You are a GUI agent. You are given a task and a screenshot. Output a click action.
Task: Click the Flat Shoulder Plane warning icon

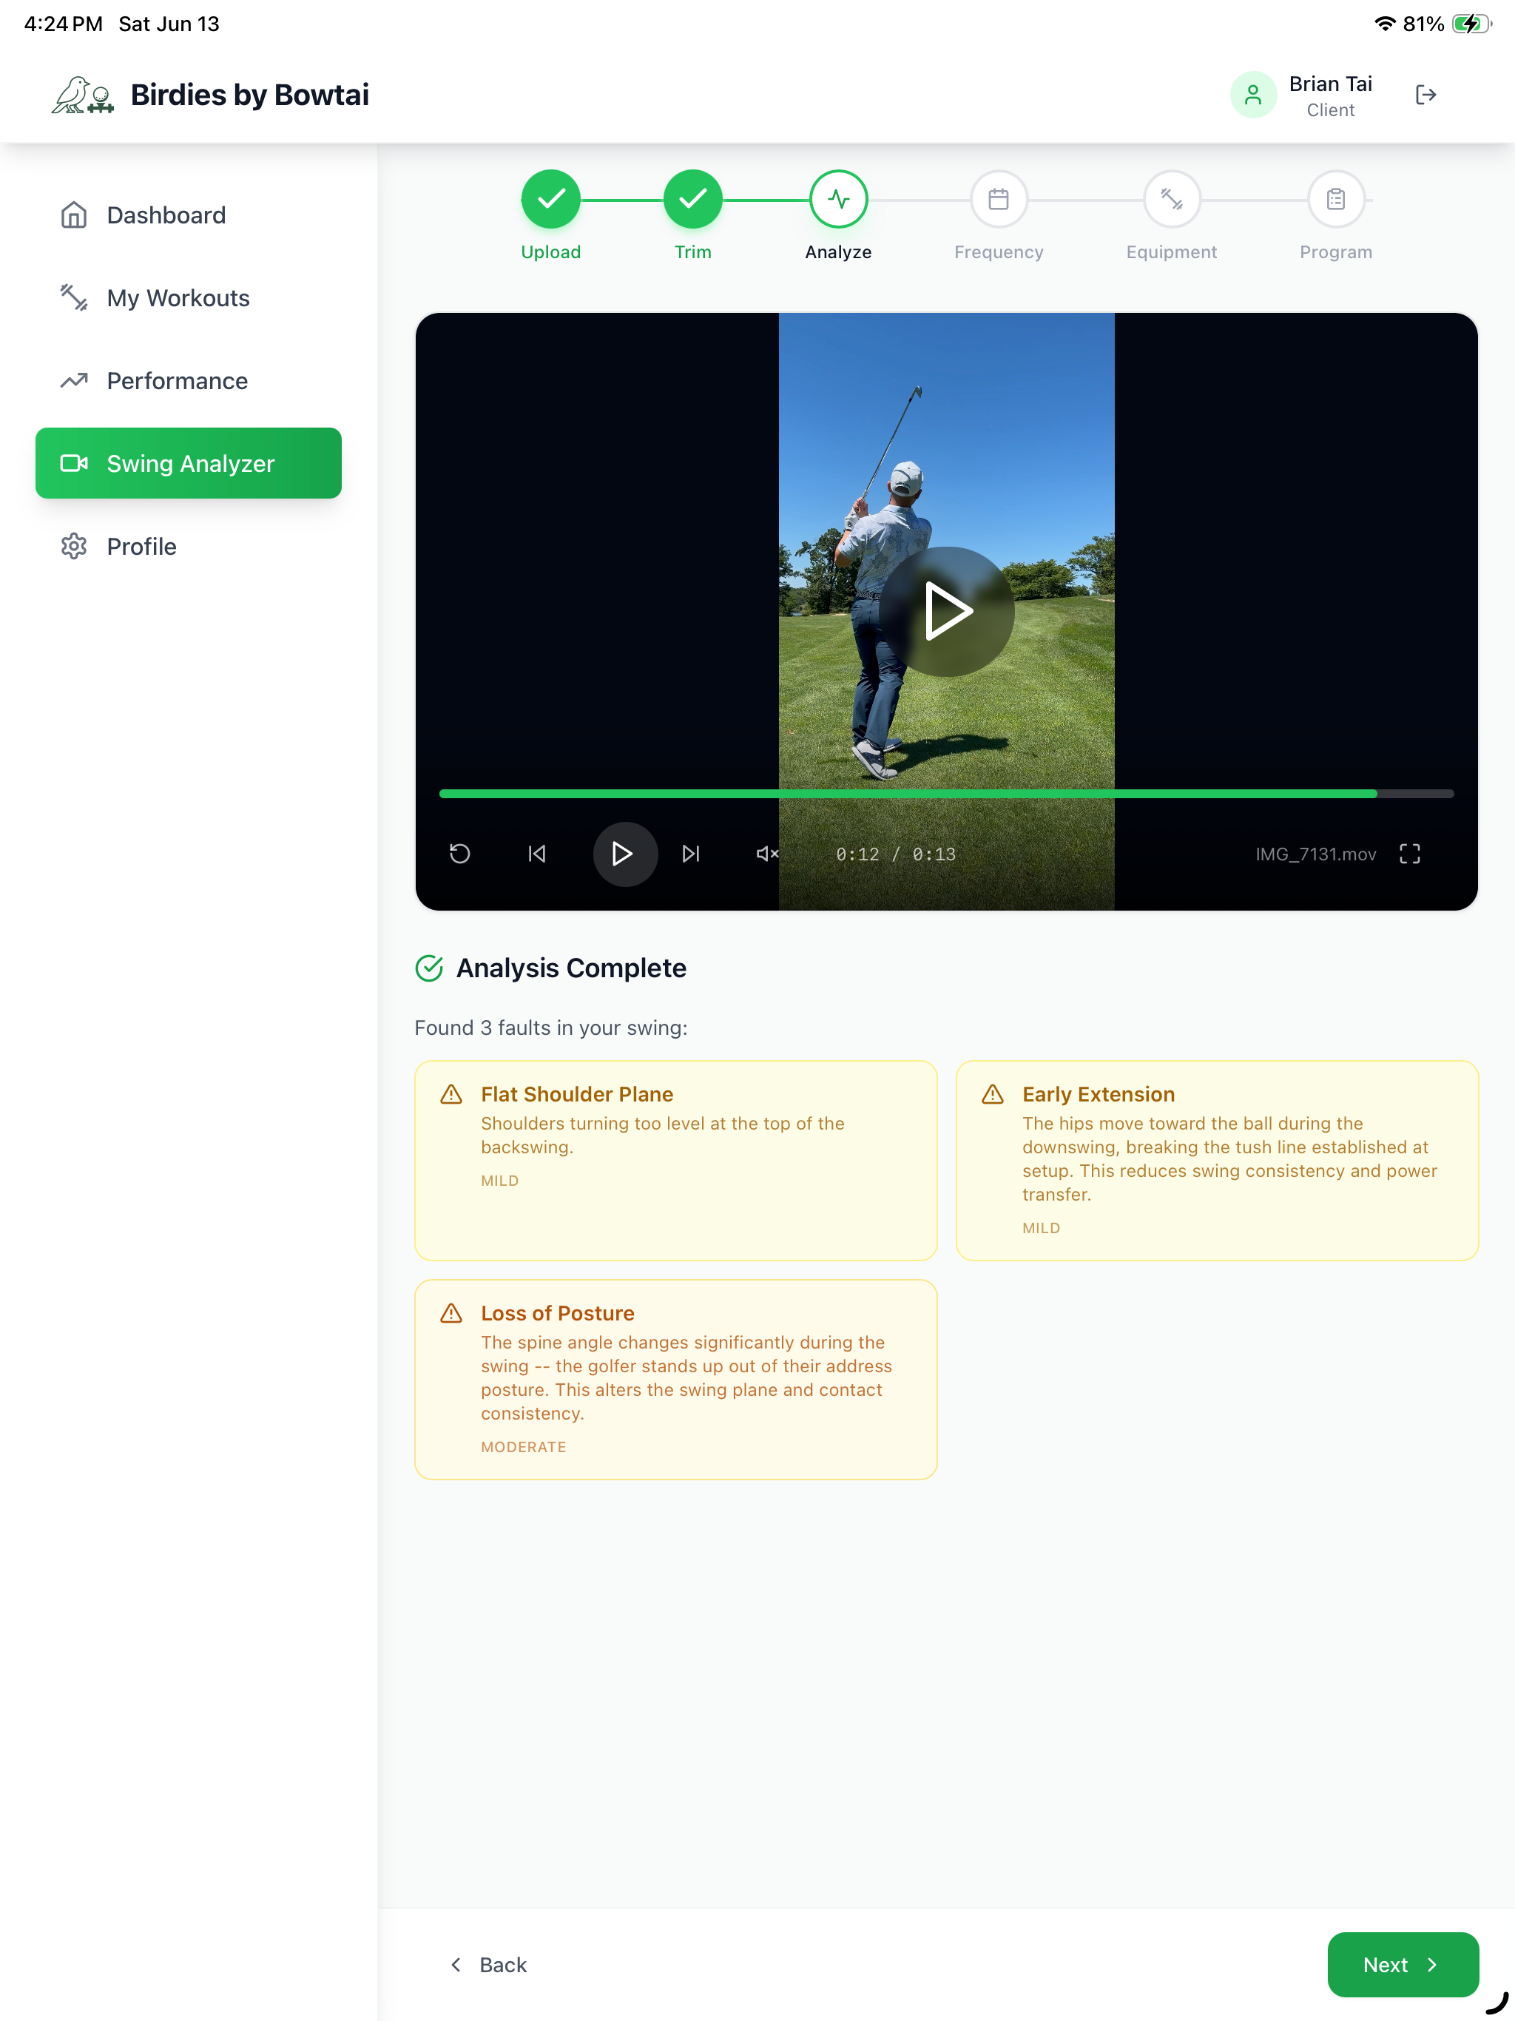point(451,1095)
